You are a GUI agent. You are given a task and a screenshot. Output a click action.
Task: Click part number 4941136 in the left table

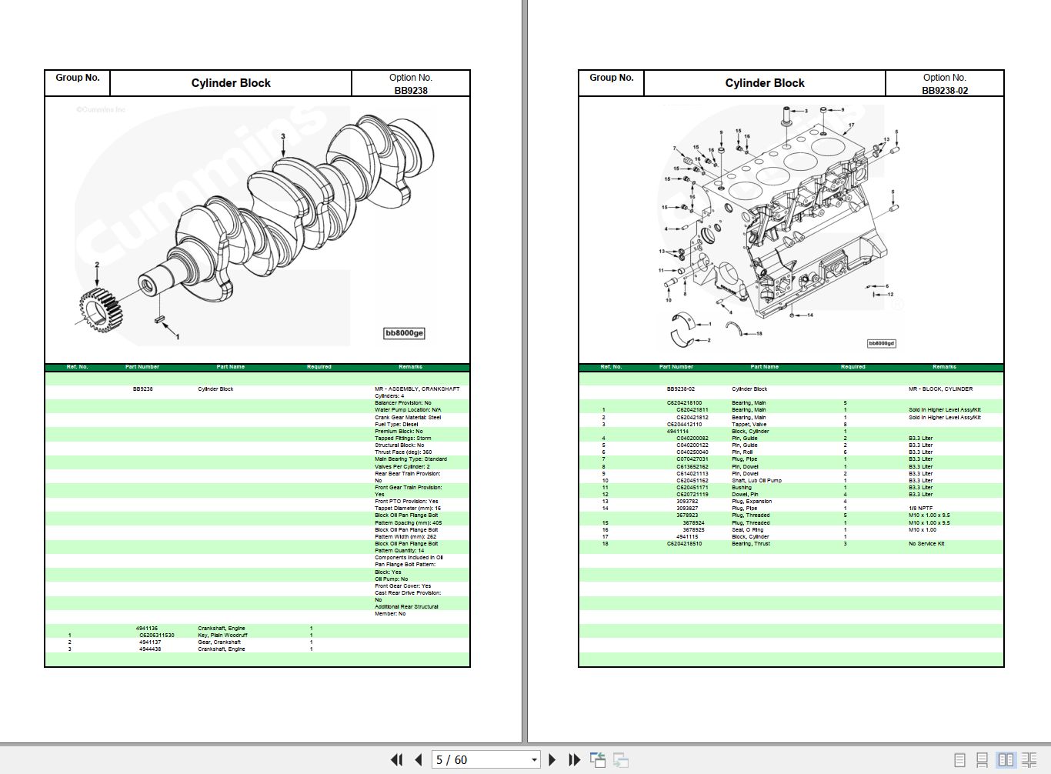(x=145, y=628)
